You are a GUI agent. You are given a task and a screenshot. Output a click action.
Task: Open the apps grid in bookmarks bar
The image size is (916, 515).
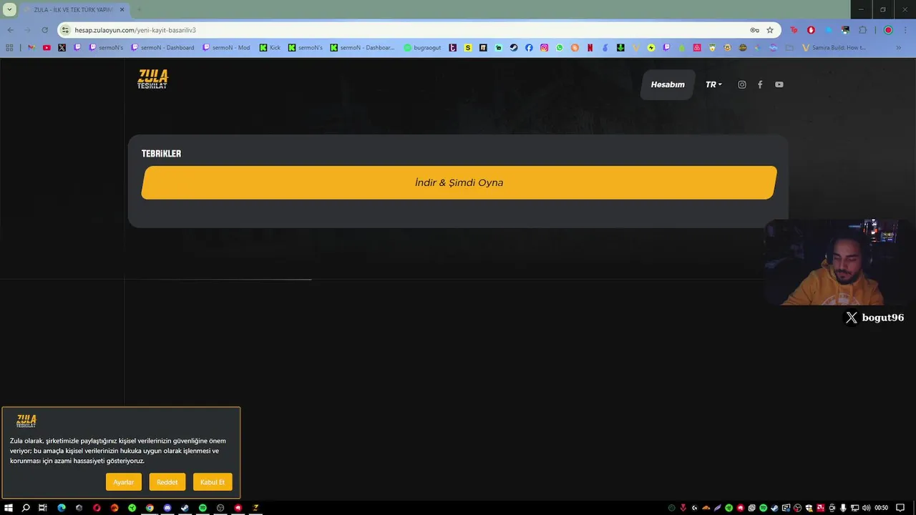coord(9,48)
